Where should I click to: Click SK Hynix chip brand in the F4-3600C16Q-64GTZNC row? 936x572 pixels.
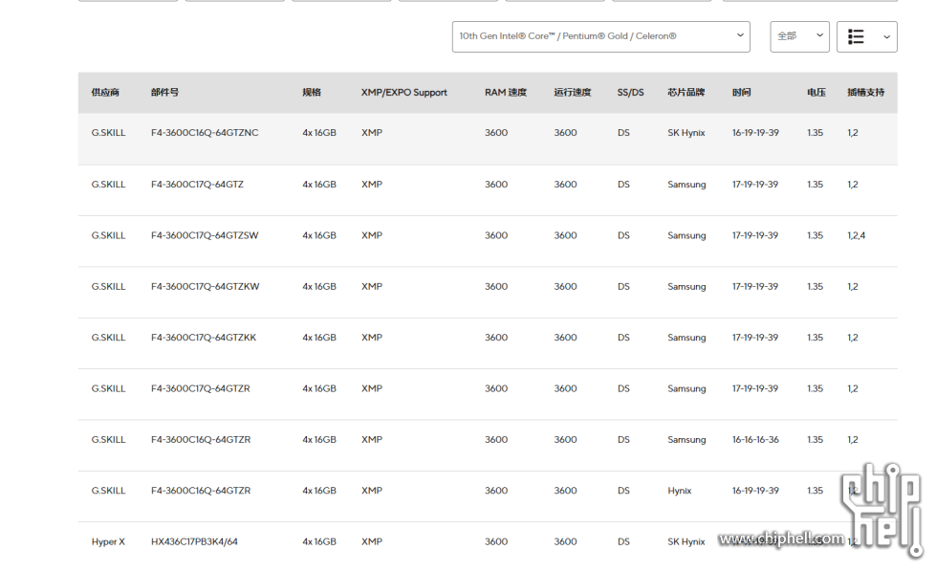point(686,133)
